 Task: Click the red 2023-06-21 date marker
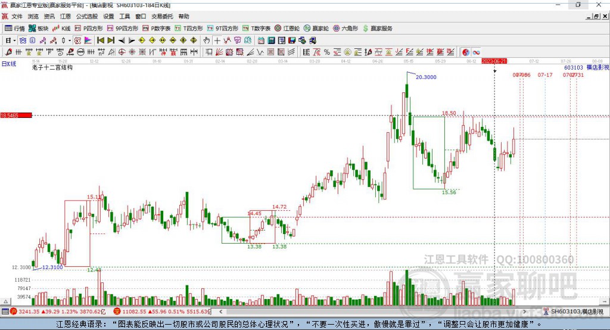coord(494,61)
